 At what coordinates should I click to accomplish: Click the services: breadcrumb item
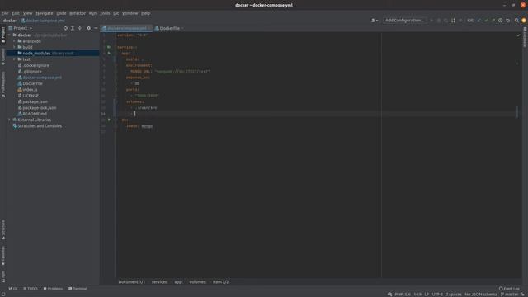(x=159, y=282)
